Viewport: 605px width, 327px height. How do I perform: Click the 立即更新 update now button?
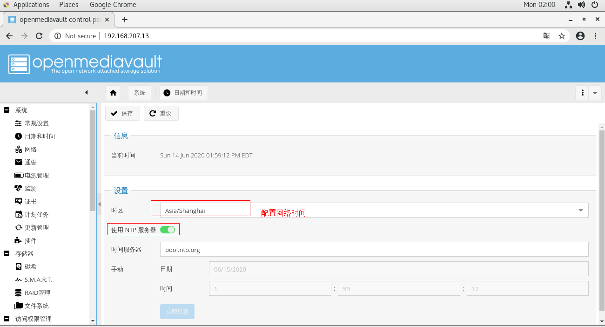pyautogui.click(x=177, y=312)
